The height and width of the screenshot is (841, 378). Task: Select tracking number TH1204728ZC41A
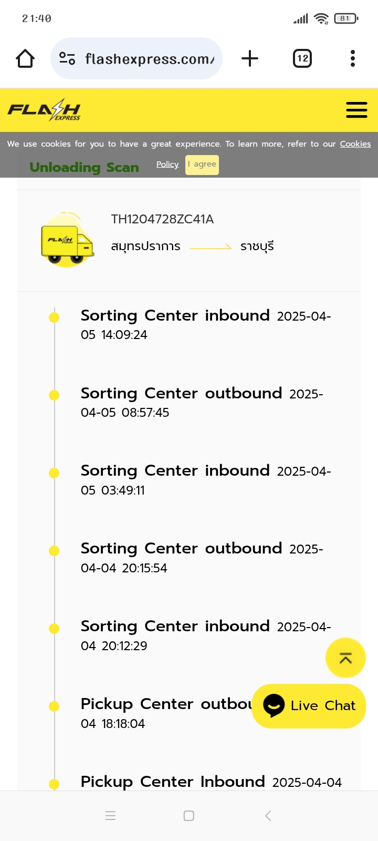[162, 219]
